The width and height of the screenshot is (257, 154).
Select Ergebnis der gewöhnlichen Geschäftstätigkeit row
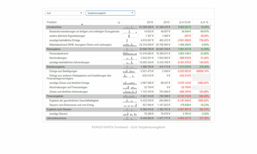coord(128,101)
